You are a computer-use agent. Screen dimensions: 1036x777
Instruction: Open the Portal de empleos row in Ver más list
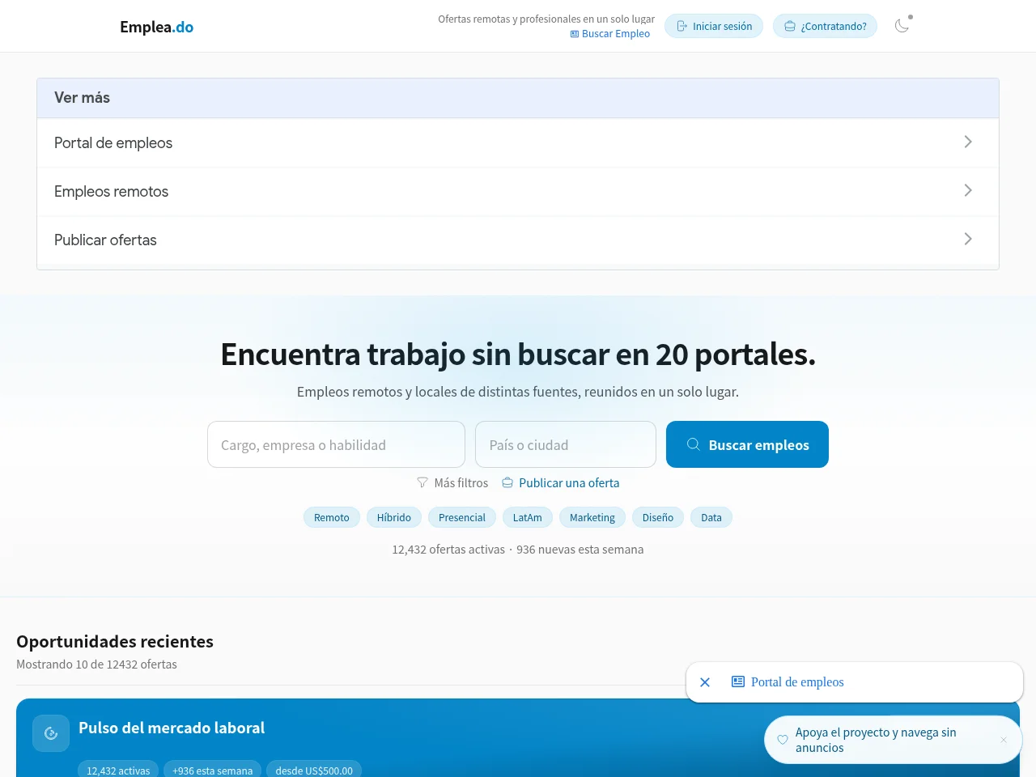tap(518, 143)
